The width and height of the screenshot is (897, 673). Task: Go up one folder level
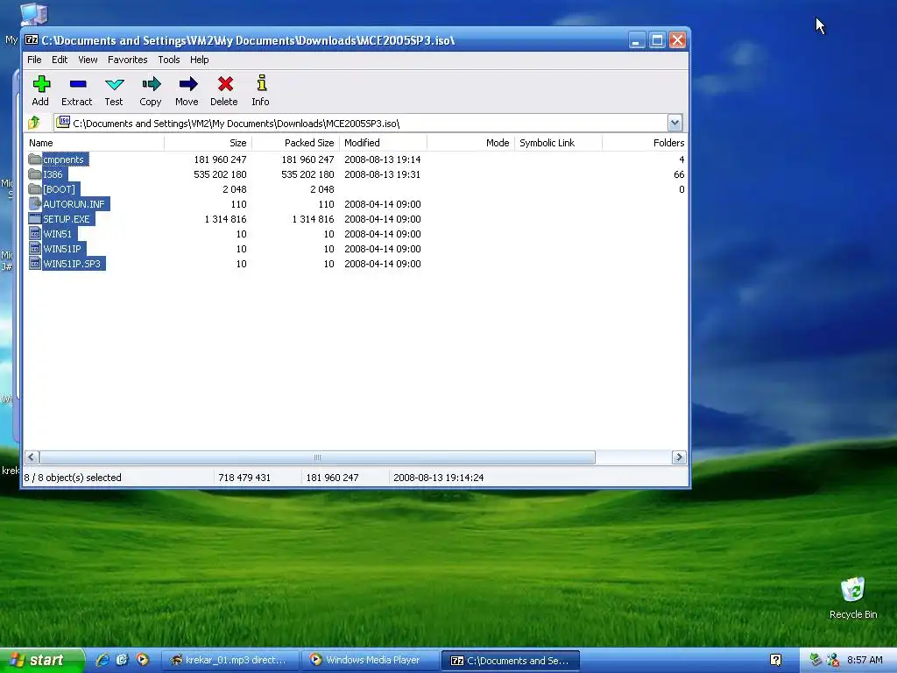[x=34, y=123]
